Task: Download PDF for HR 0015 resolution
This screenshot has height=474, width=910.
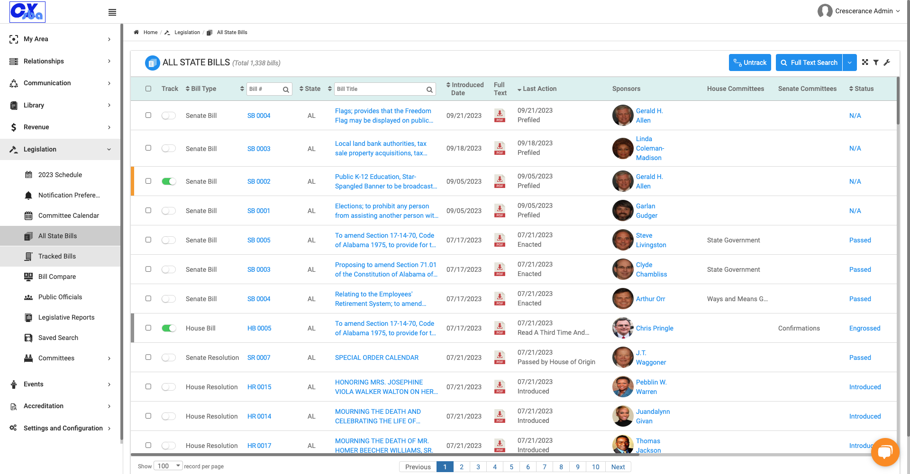Action: coord(500,387)
